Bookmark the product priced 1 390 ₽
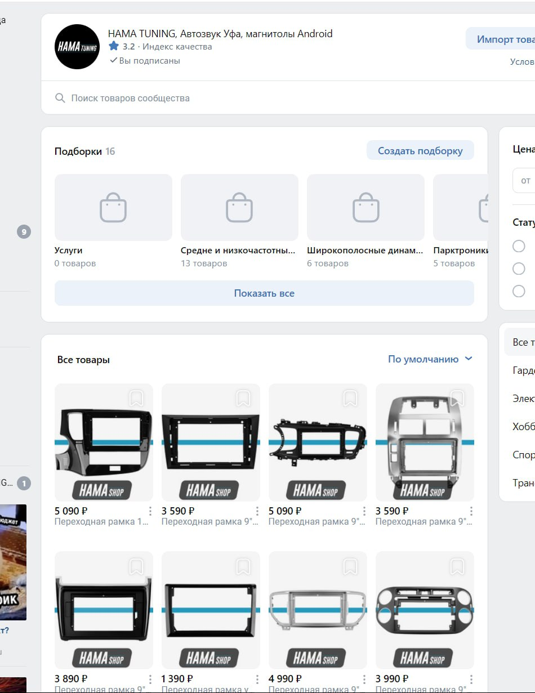 pos(243,567)
